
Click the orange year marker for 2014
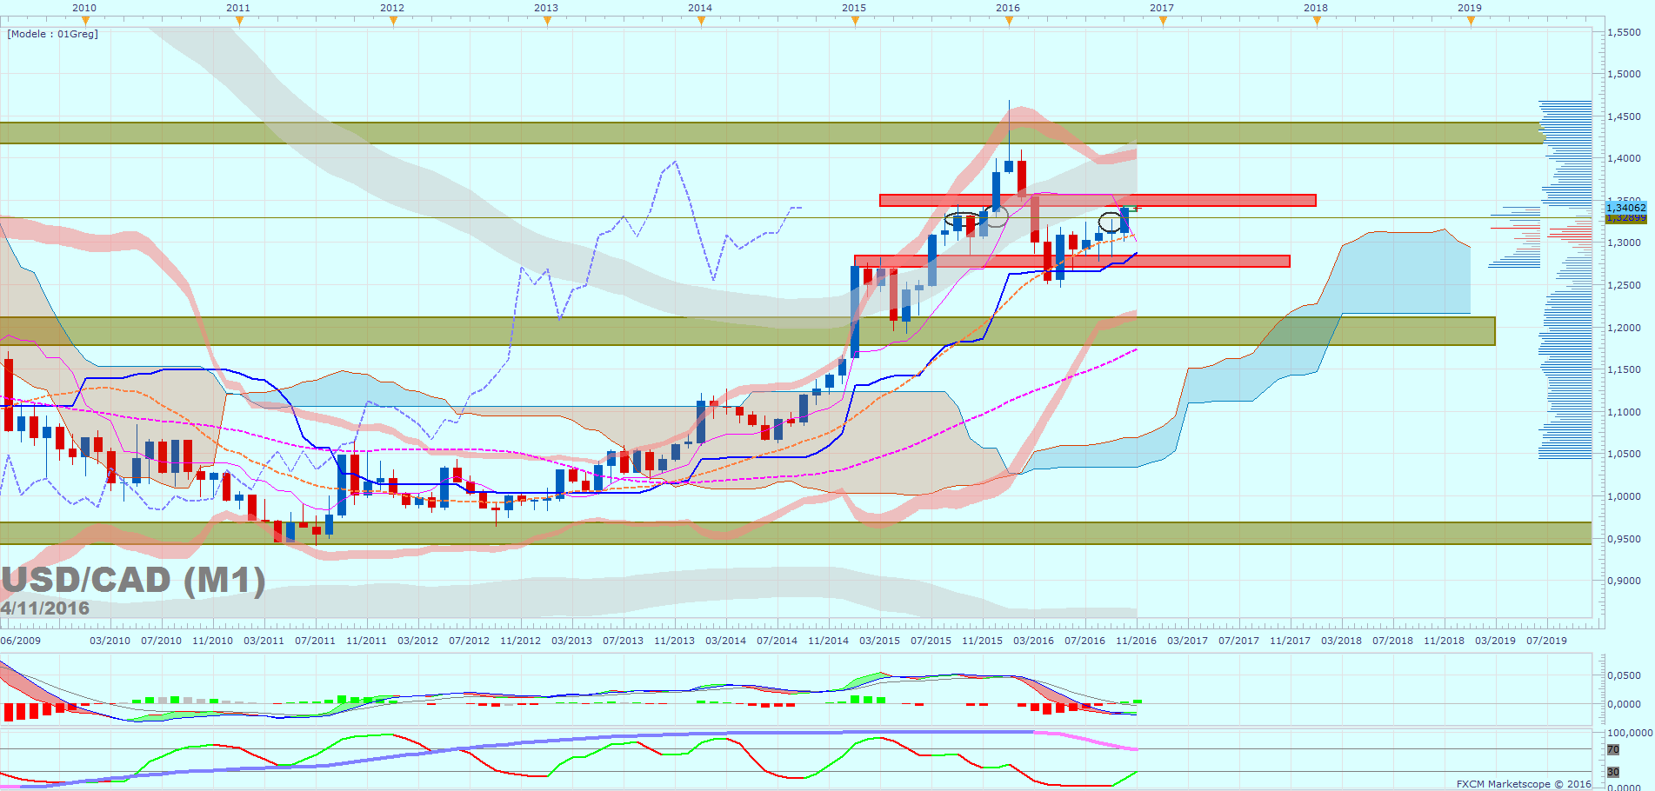click(701, 21)
